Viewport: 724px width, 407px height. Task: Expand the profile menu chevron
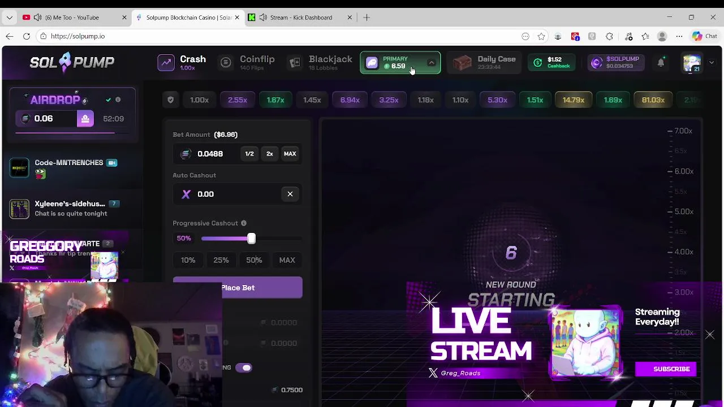(x=712, y=63)
